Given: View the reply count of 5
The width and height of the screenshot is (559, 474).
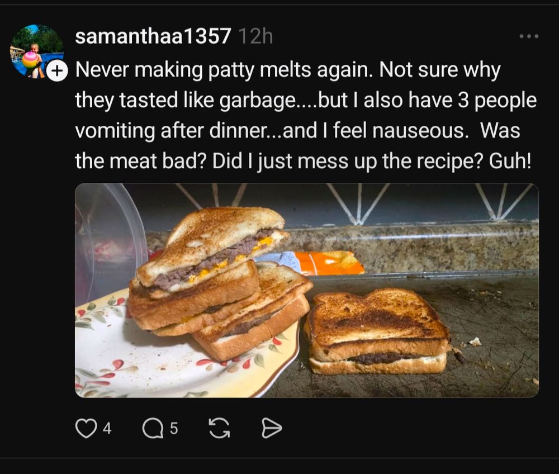Looking at the screenshot, I should [x=174, y=428].
